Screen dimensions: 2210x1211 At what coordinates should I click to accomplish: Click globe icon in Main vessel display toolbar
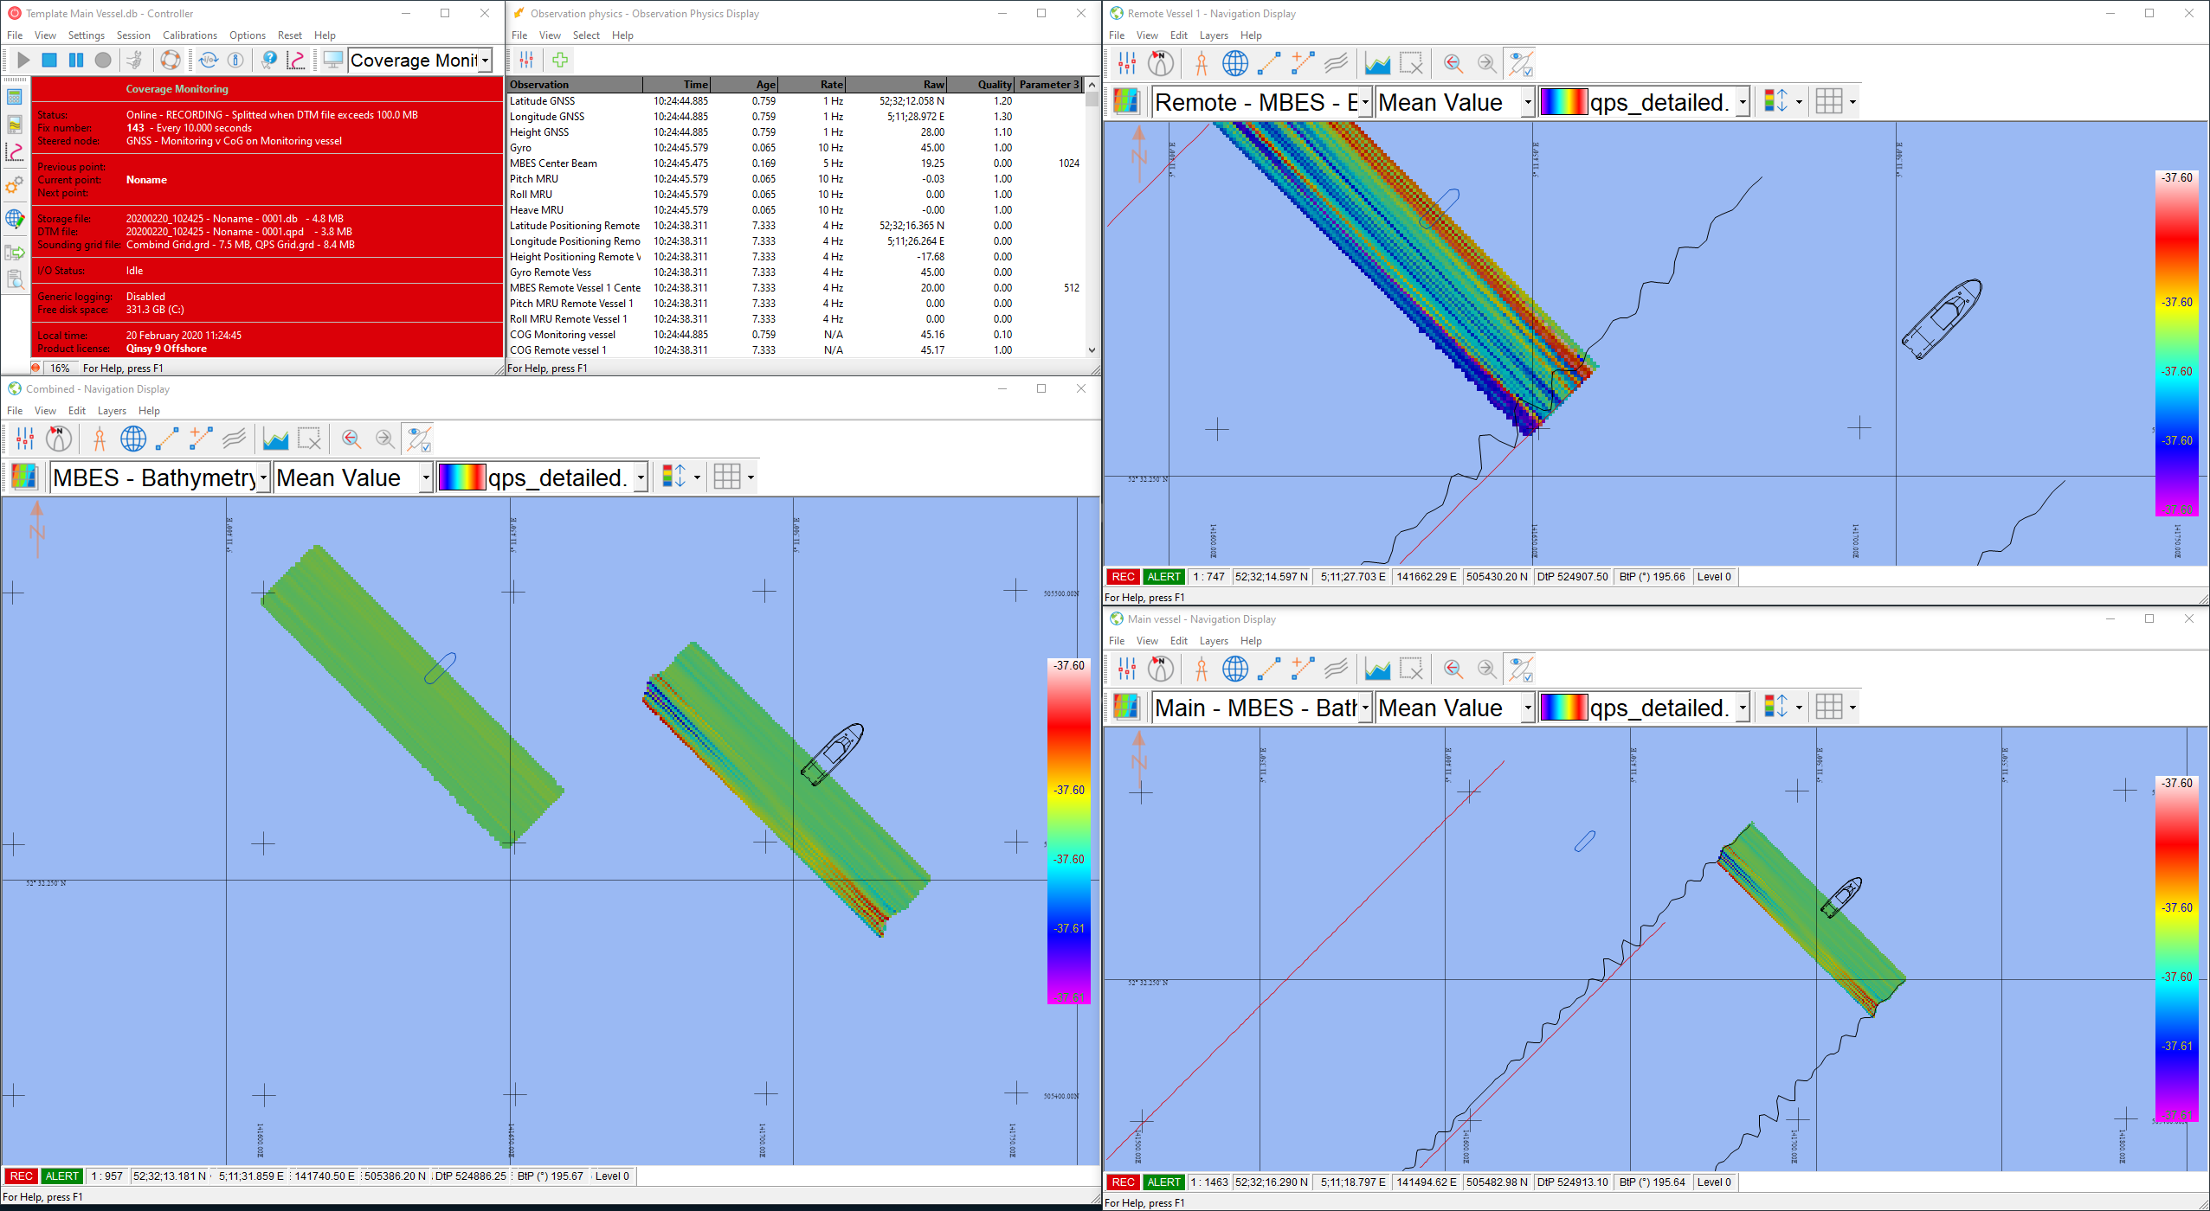tap(1235, 669)
